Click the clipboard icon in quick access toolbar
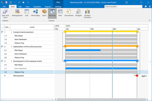The height and width of the screenshot is (101, 152). pyautogui.click(x=23, y=3)
